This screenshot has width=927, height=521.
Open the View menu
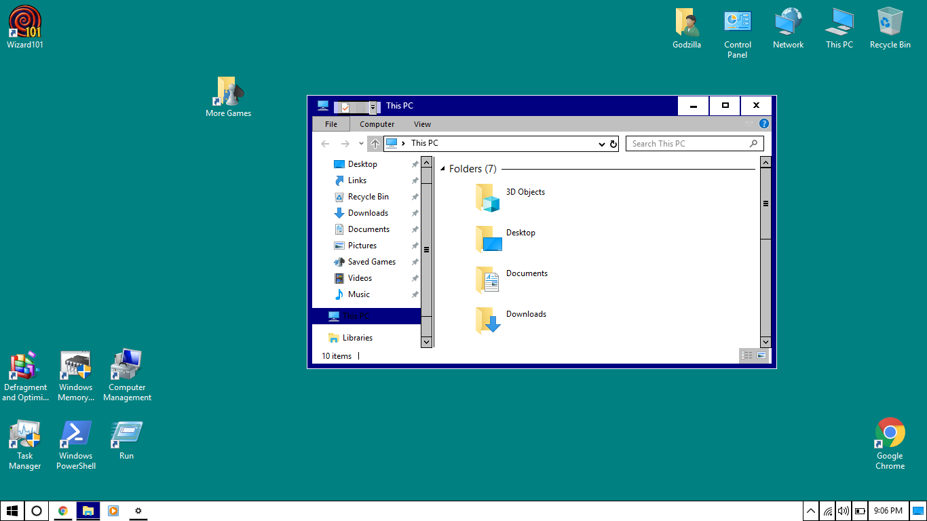pyautogui.click(x=422, y=124)
